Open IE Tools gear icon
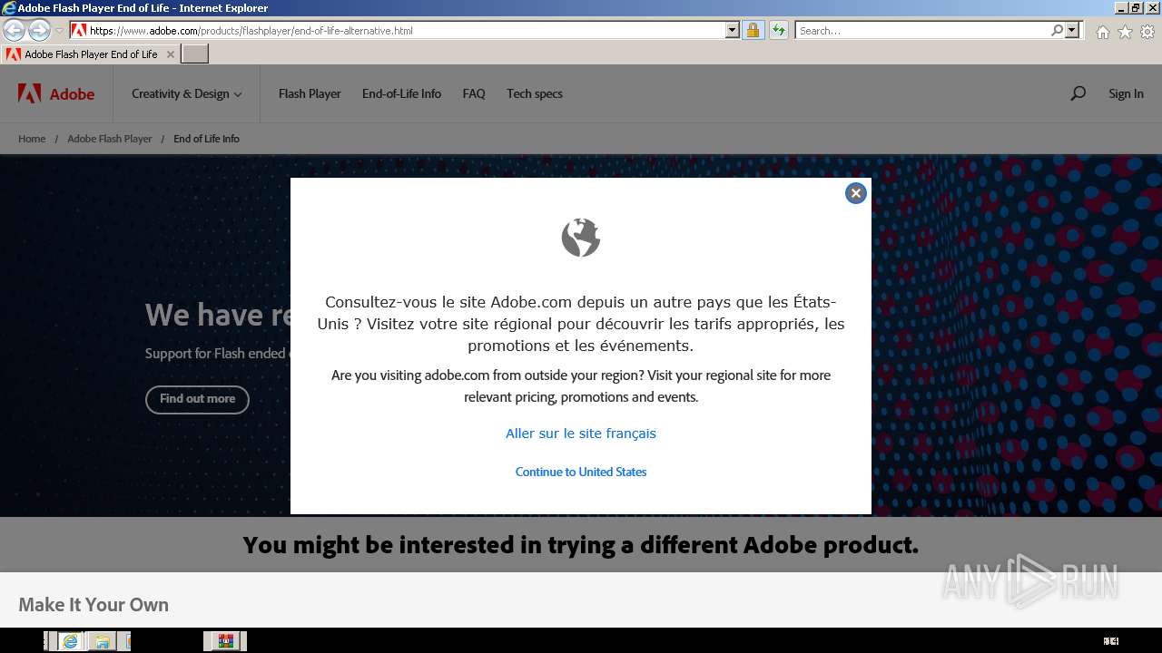 [x=1147, y=32]
